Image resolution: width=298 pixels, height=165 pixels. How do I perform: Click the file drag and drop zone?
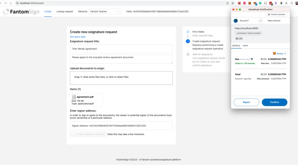[x=121, y=78]
